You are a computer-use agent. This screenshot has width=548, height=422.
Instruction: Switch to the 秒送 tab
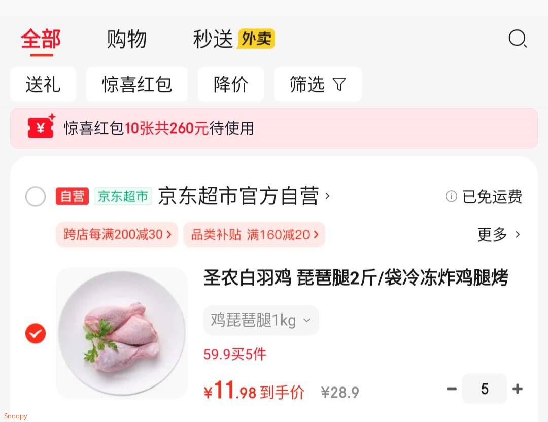pos(213,39)
